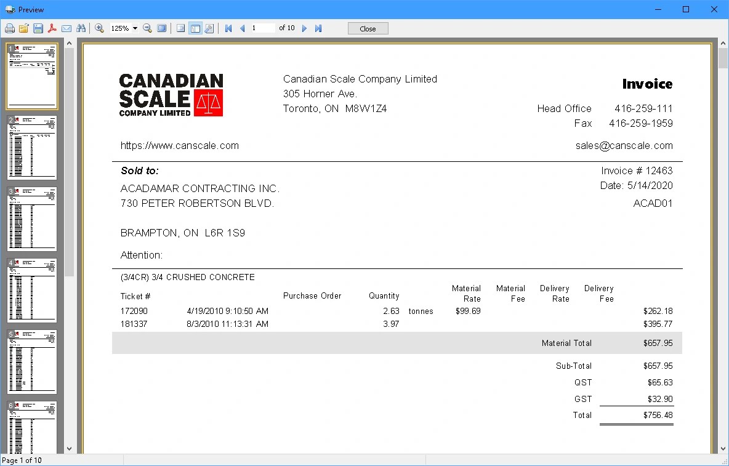Go to the first page using the navigation control

coord(228,28)
